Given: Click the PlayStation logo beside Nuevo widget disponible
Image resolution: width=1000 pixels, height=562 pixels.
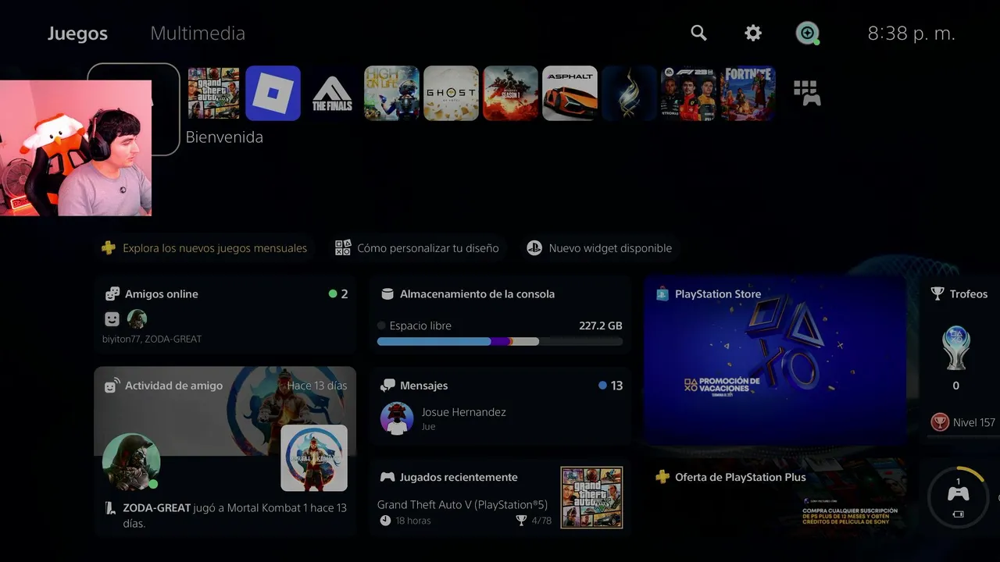Looking at the screenshot, I should (x=534, y=248).
